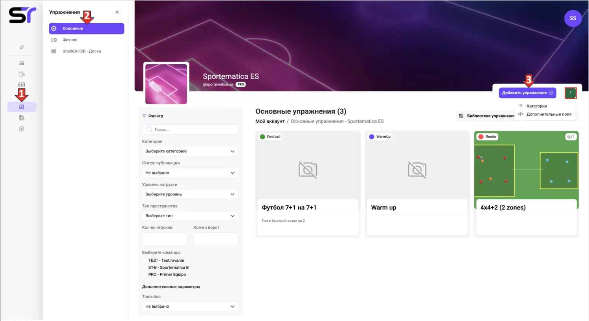Expand the Transition dropdown
Screen dimensions: 589x321
tap(190, 306)
